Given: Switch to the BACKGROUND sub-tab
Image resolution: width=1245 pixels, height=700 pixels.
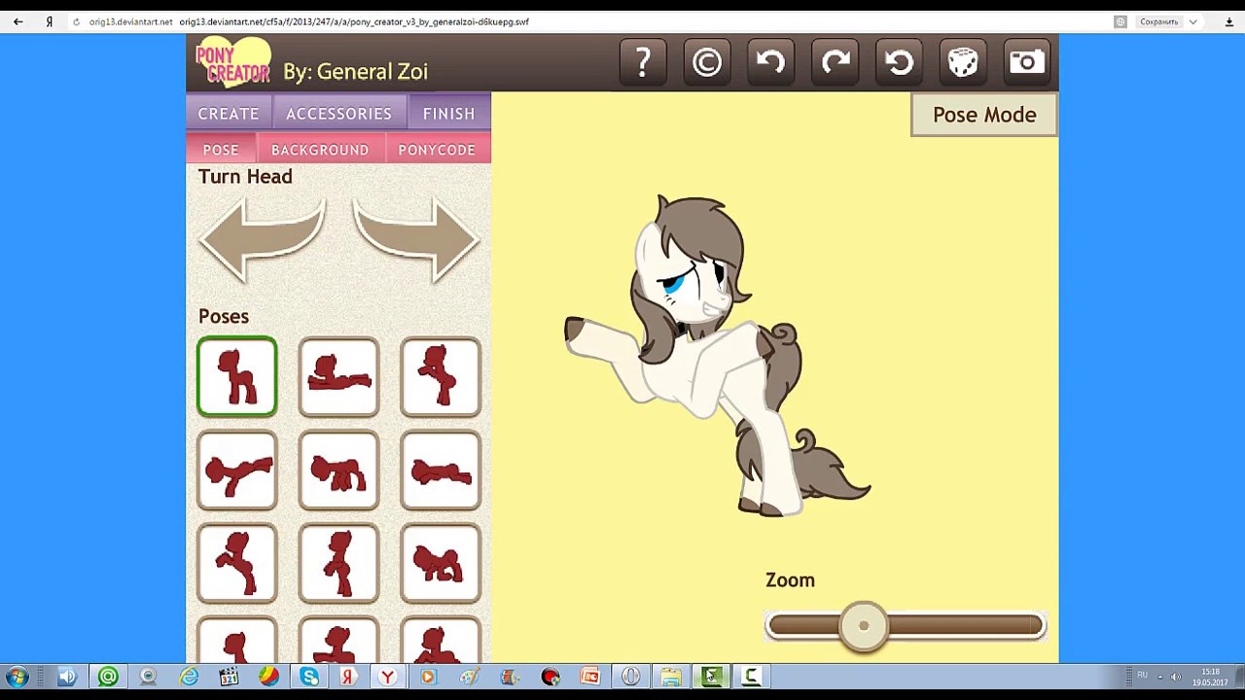Looking at the screenshot, I should click(x=320, y=150).
